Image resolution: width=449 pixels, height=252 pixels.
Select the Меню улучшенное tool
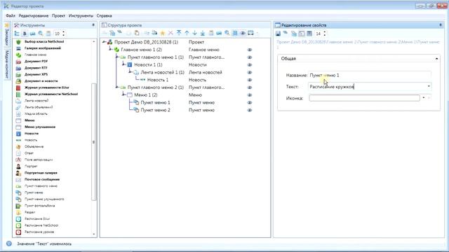(x=40, y=127)
